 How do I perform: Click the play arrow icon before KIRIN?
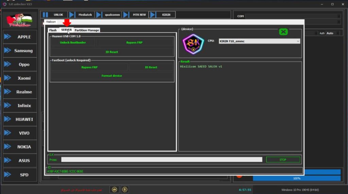click(153, 15)
